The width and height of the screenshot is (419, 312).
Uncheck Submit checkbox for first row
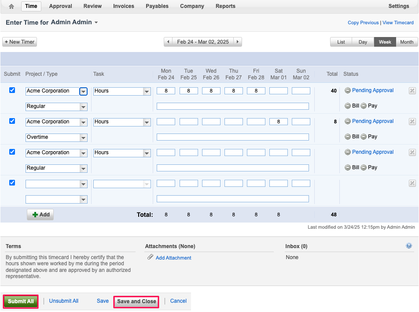[12, 90]
